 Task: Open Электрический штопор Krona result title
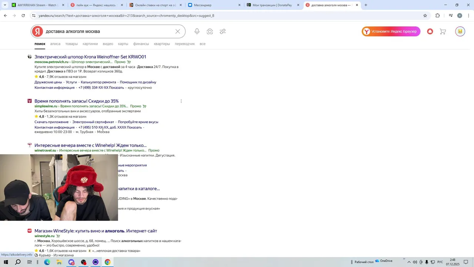90,57
